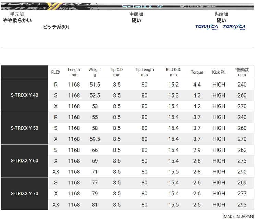Viewport: 257px width, 220px height.
Task: Click the 振動数 cpm column header
Action: (x=242, y=72)
